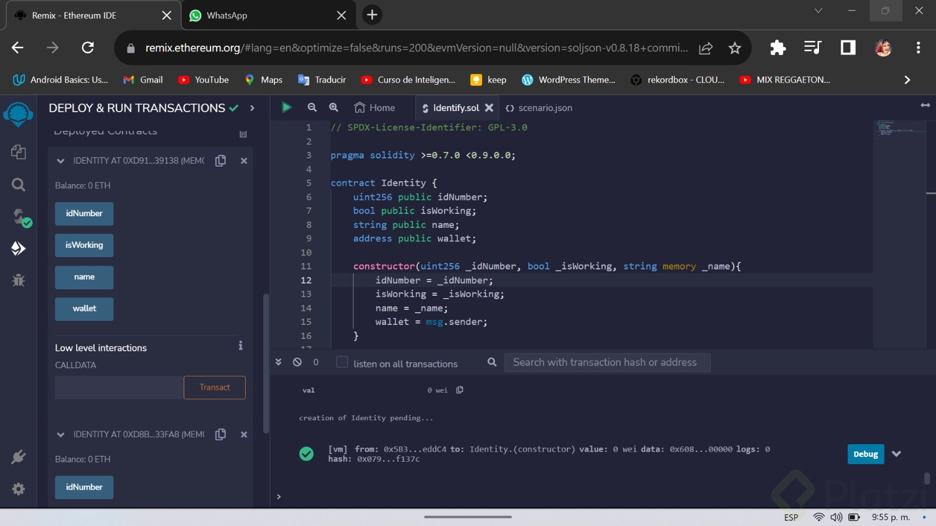Zoom in the editor with magnifier plus

click(333, 108)
